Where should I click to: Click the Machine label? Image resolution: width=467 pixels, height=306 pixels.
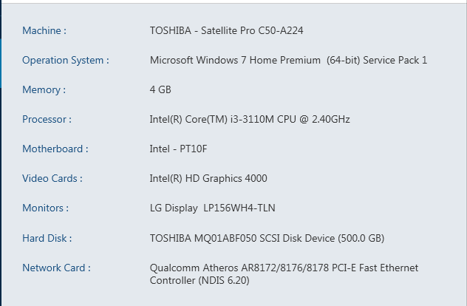(x=44, y=31)
